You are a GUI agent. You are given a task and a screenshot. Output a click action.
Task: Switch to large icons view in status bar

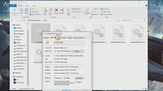146,88
